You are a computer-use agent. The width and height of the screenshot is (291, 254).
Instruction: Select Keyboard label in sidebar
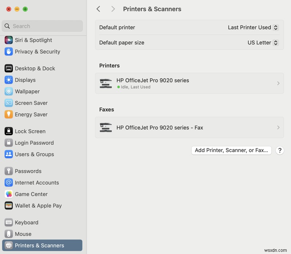pos(27,222)
